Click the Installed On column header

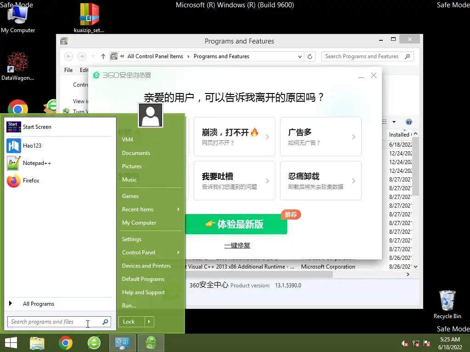coord(400,135)
